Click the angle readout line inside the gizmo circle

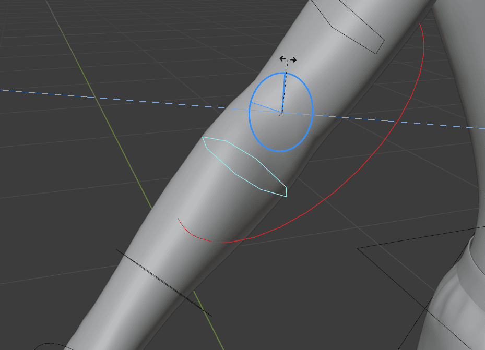click(x=266, y=107)
